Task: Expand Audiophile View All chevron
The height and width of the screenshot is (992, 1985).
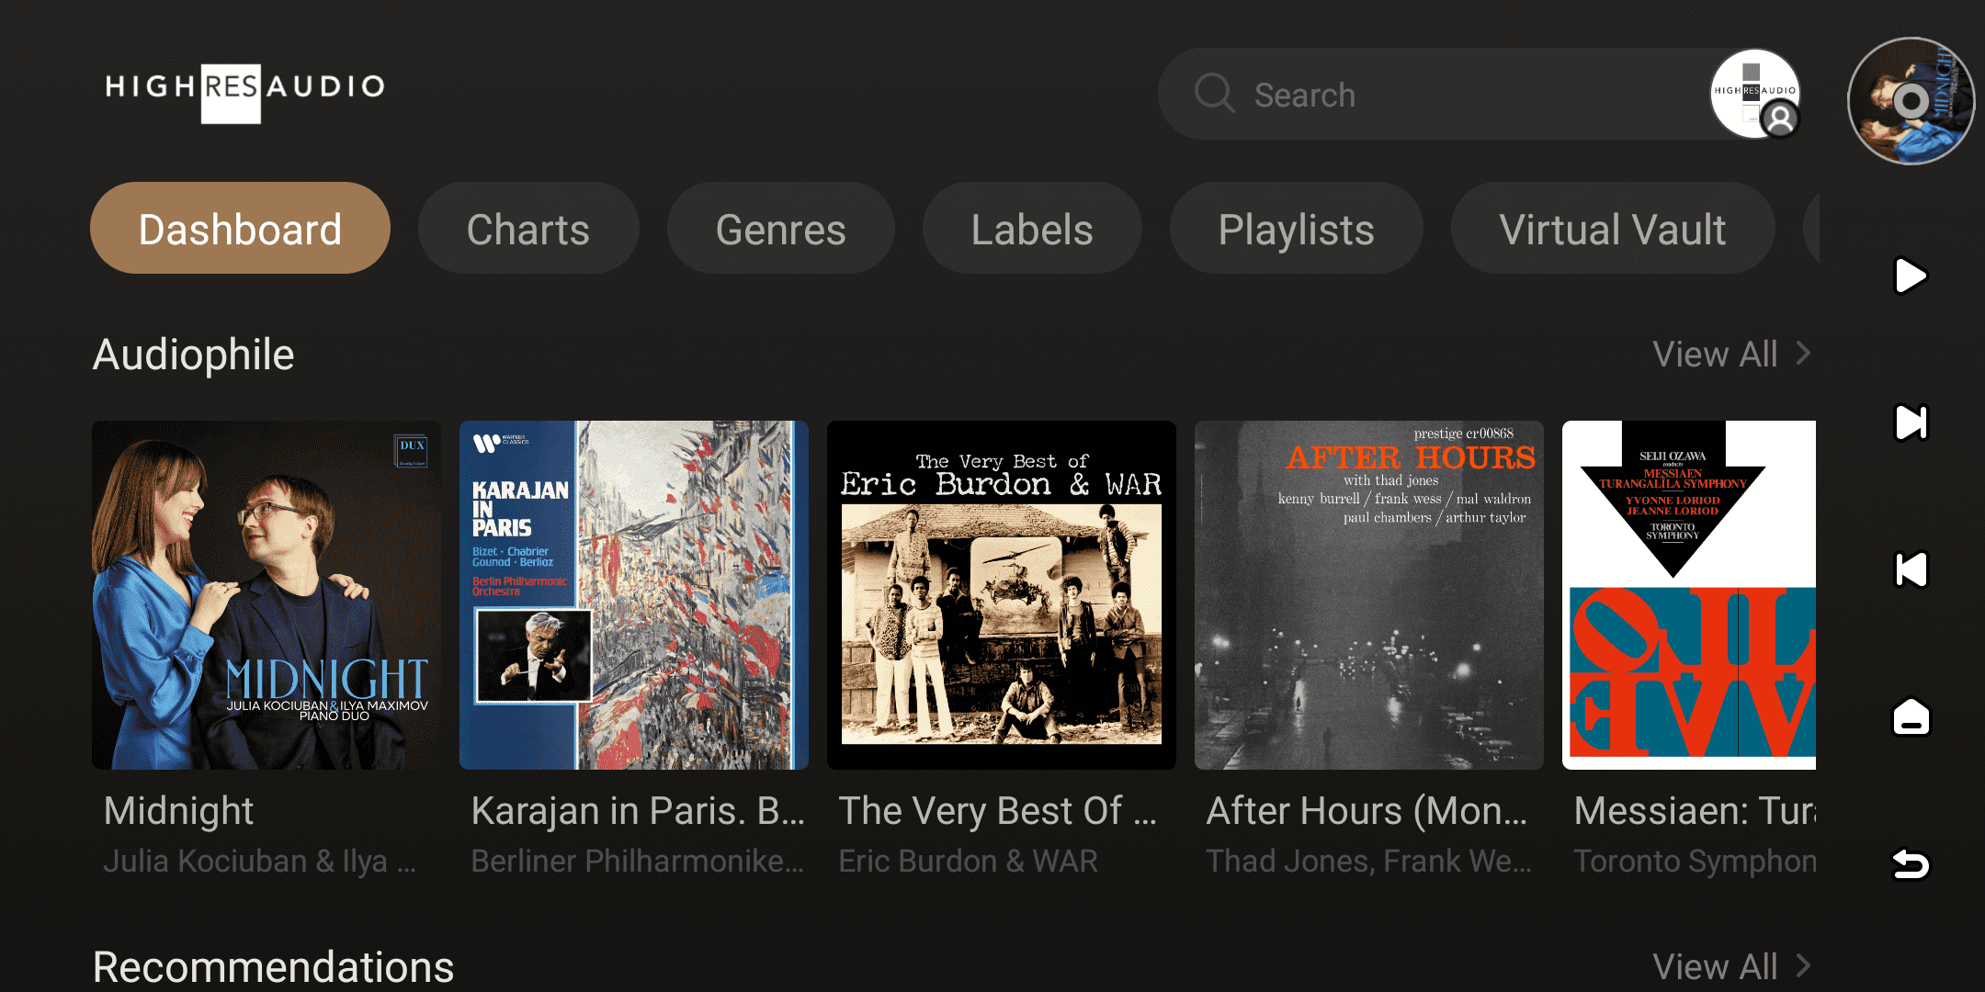Action: 1803,354
